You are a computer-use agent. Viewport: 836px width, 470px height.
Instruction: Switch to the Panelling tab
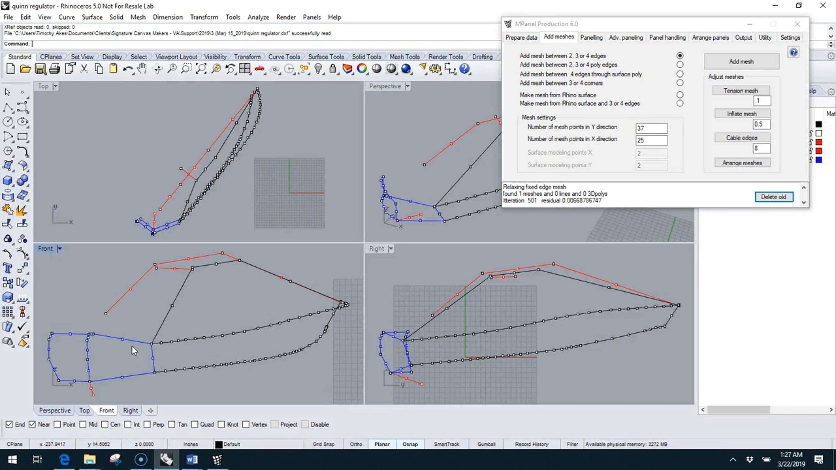[x=591, y=38]
